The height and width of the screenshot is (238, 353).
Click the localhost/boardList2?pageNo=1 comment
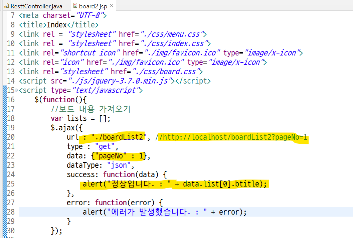point(231,137)
